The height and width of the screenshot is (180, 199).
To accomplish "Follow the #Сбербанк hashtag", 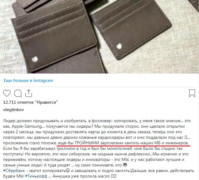I will (14, 170).
